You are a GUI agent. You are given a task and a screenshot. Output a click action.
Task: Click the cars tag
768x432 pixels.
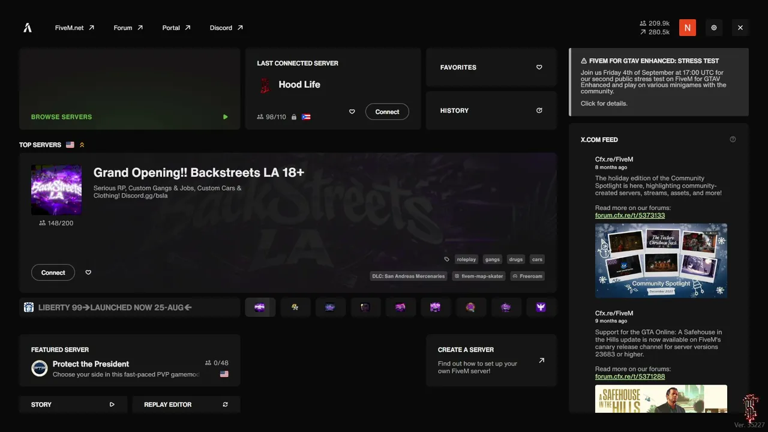[x=537, y=259]
